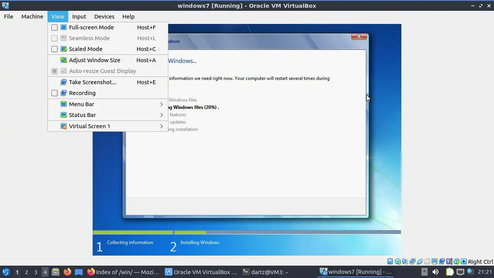Enable the Full-screen Mode checkbox
The height and width of the screenshot is (278, 494).
[x=54, y=27]
